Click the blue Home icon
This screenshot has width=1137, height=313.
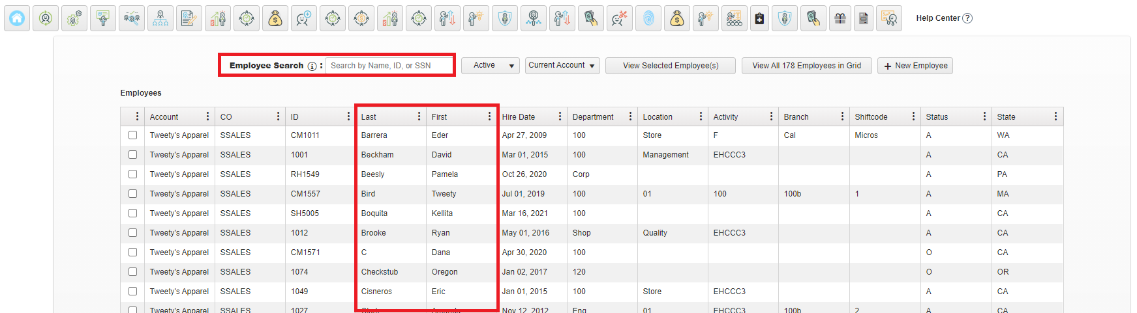(x=17, y=18)
